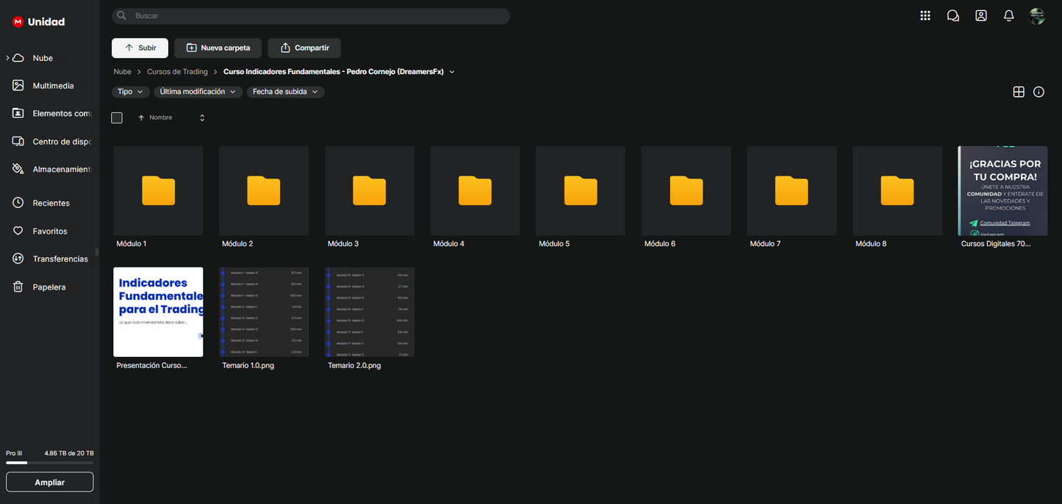Open Papelera in the sidebar

coord(49,287)
